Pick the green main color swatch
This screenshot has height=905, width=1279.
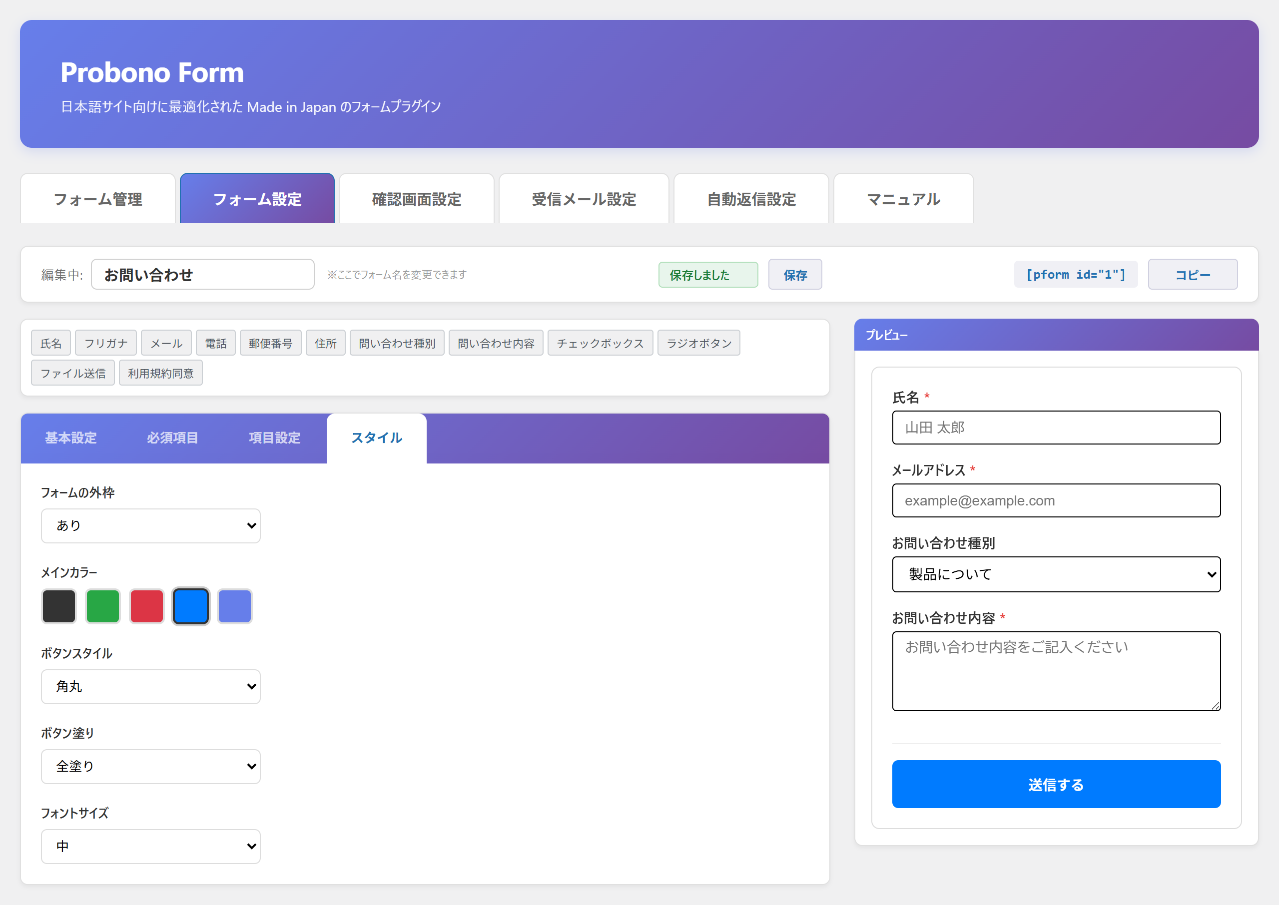tap(103, 606)
